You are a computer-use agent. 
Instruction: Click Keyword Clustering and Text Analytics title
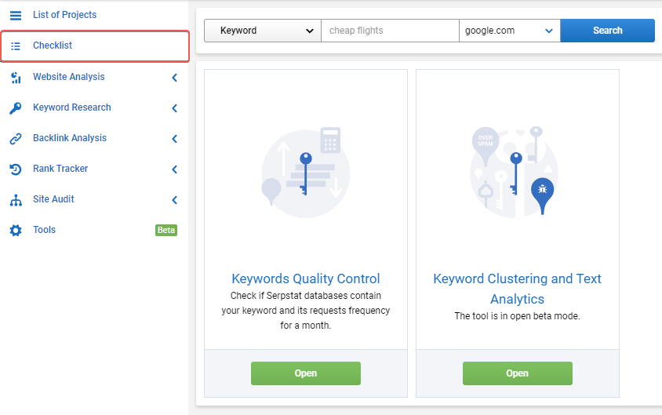point(517,289)
